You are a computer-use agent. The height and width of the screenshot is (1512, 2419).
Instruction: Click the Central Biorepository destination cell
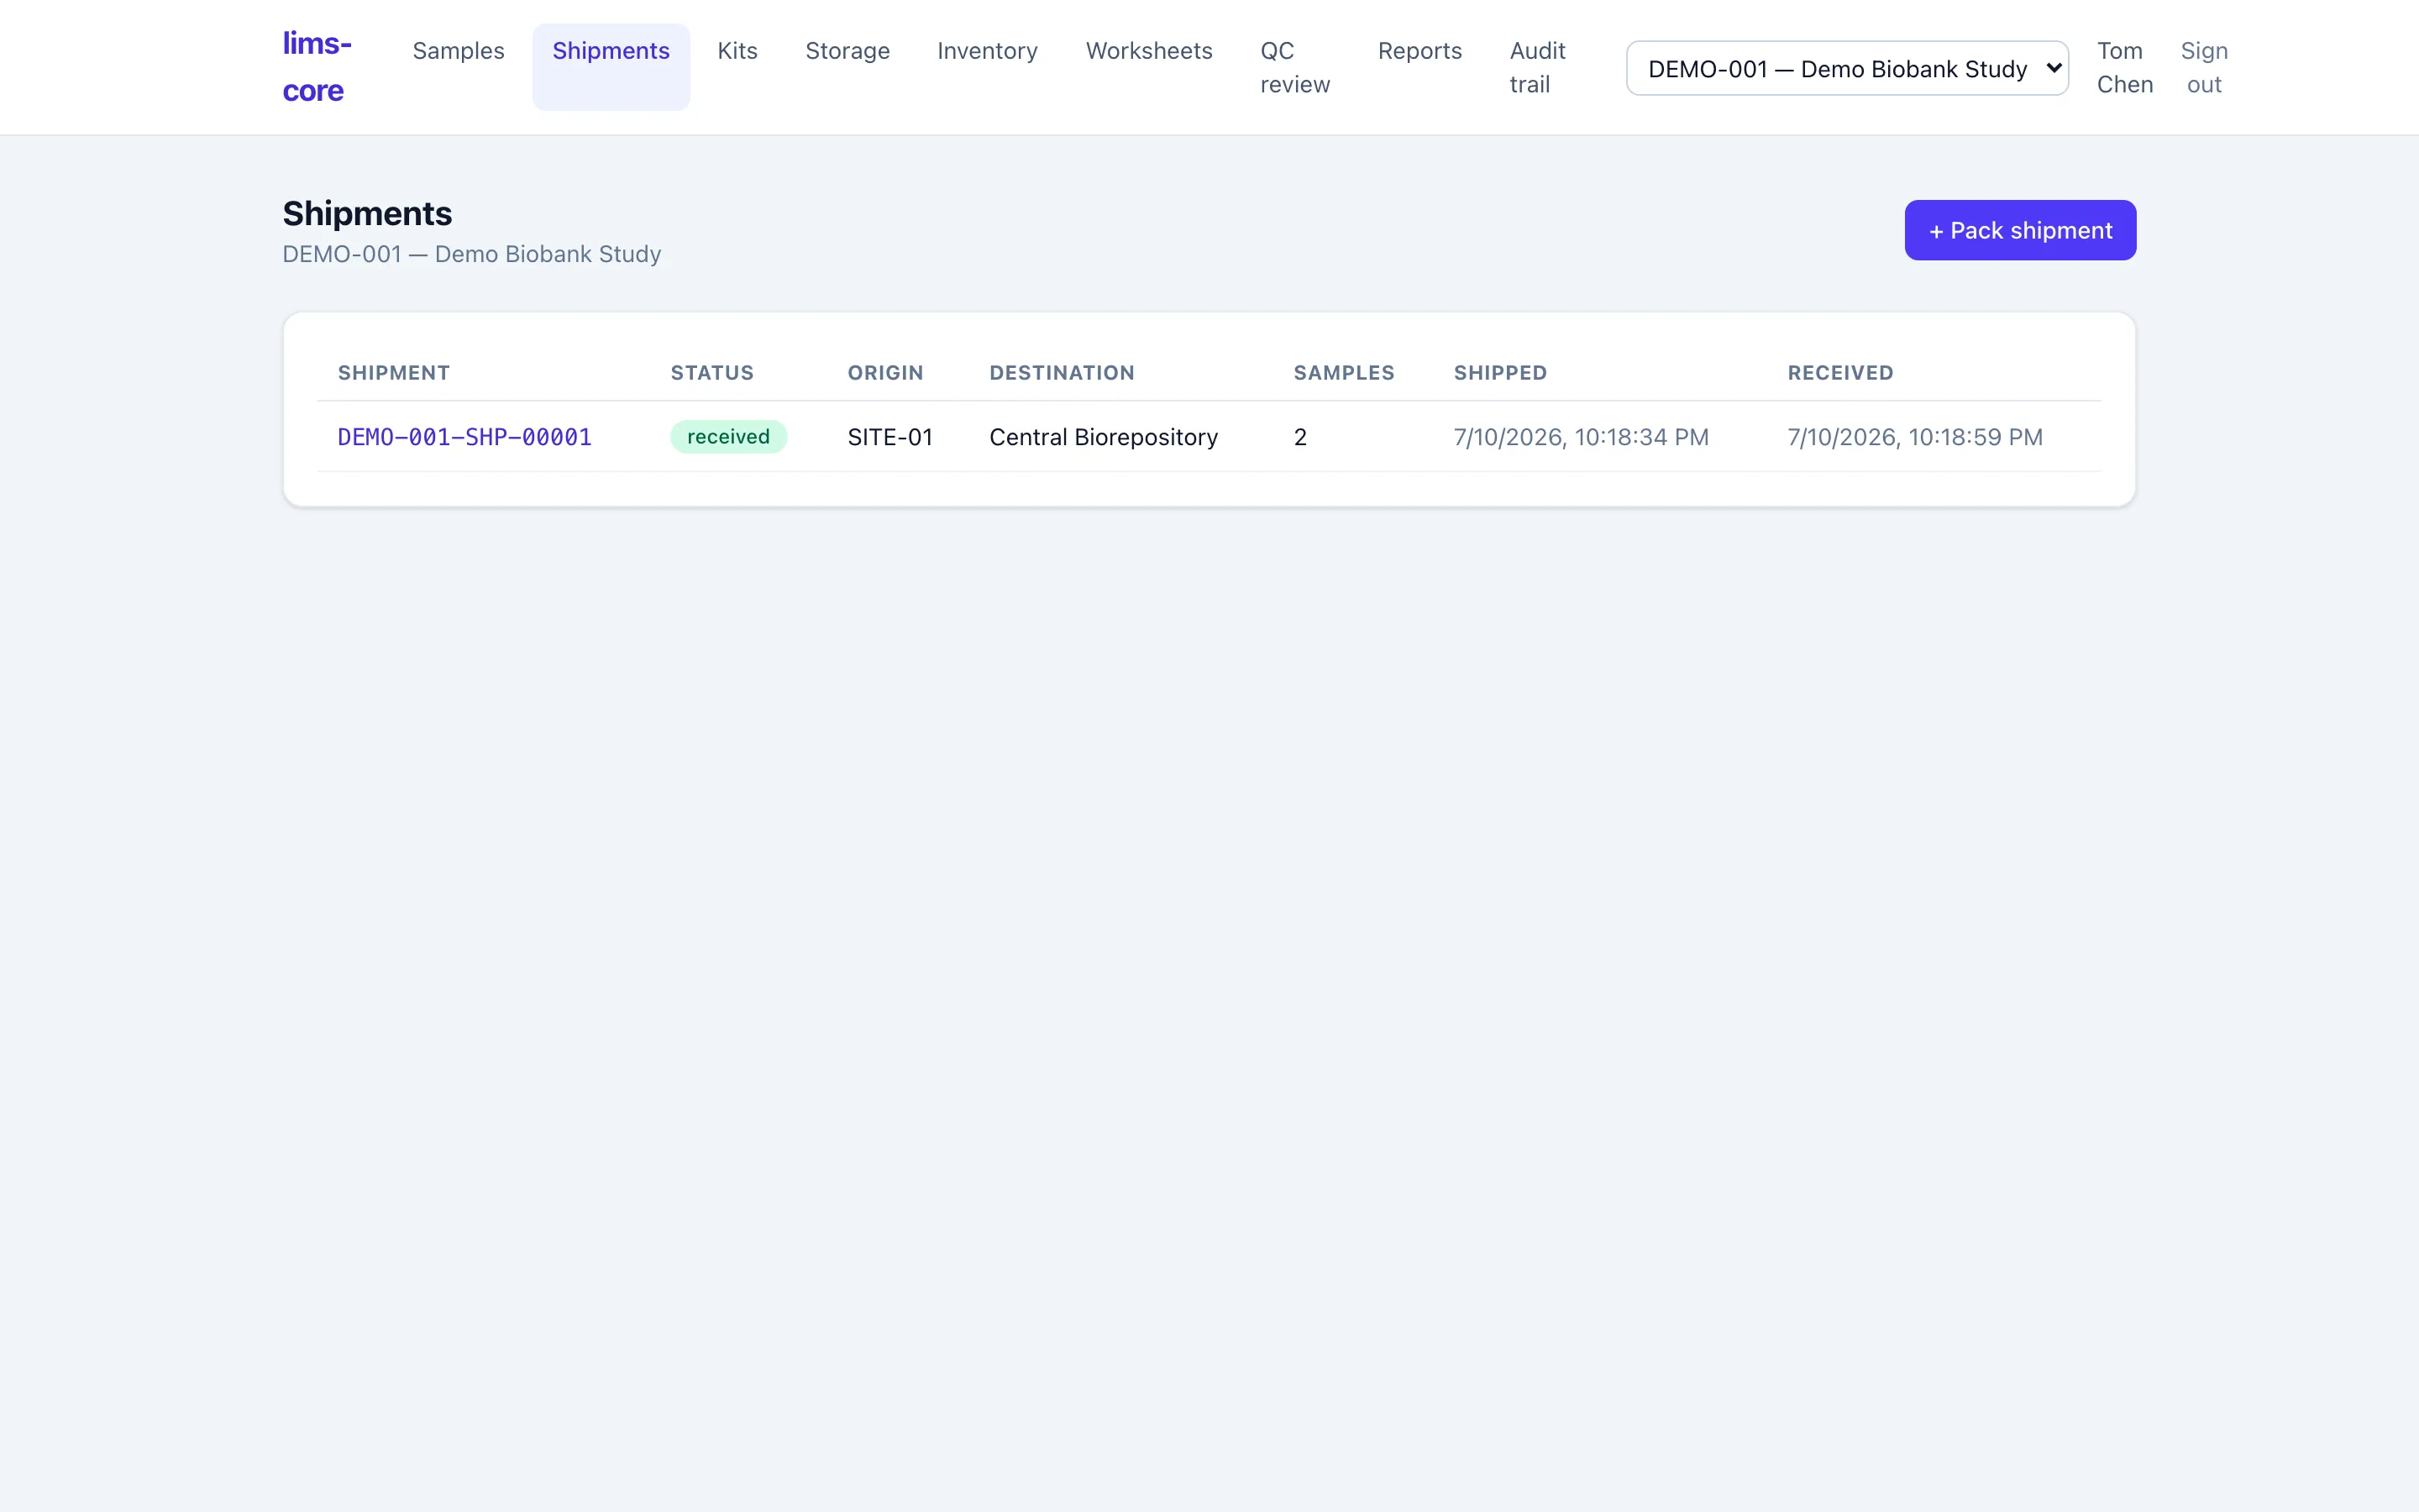coord(1104,437)
